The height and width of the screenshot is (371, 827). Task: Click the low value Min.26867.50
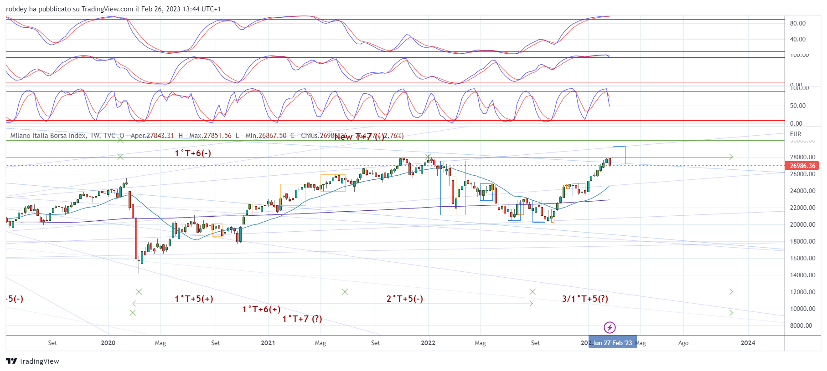point(266,136)
